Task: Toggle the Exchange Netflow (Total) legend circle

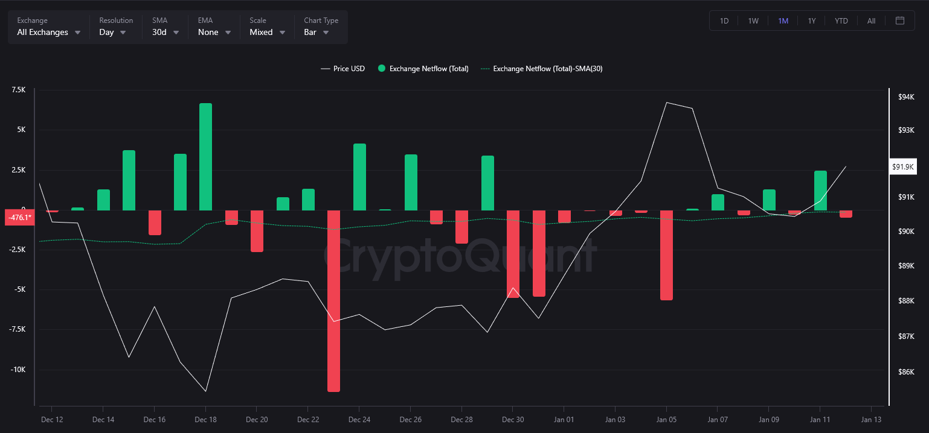Action: pos(381,69)
